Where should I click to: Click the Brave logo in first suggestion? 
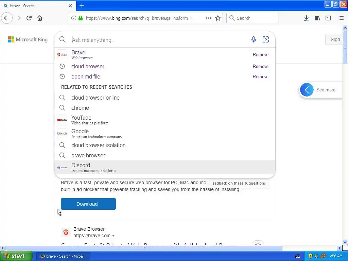pos(62,55)
